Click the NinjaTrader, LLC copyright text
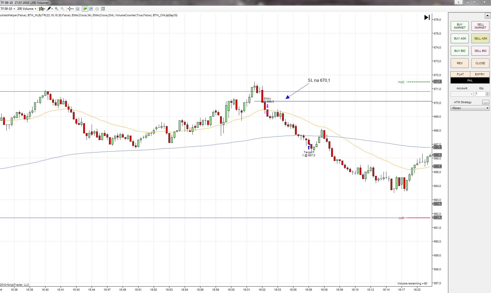This screenshot has width=491, height=293. (15, 285)
